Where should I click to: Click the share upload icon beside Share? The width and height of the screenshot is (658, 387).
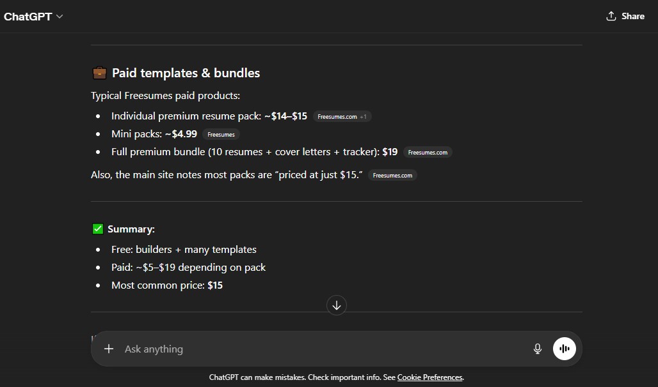(610, 16)
